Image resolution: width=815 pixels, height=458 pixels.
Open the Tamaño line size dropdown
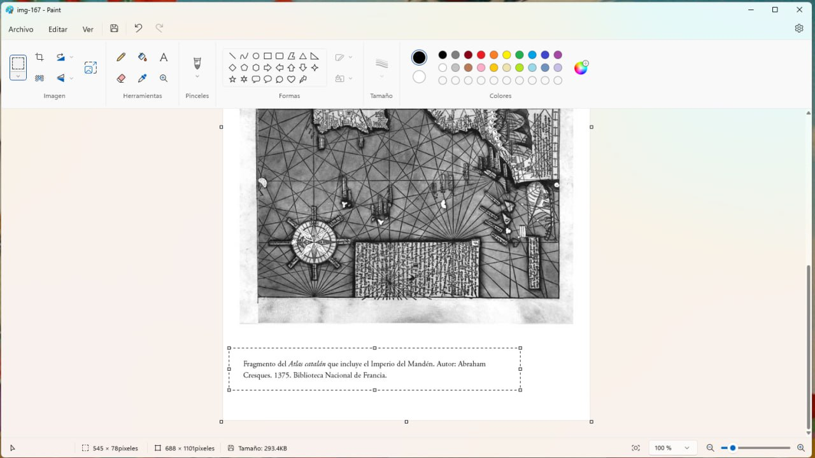(x=381, y=67)
